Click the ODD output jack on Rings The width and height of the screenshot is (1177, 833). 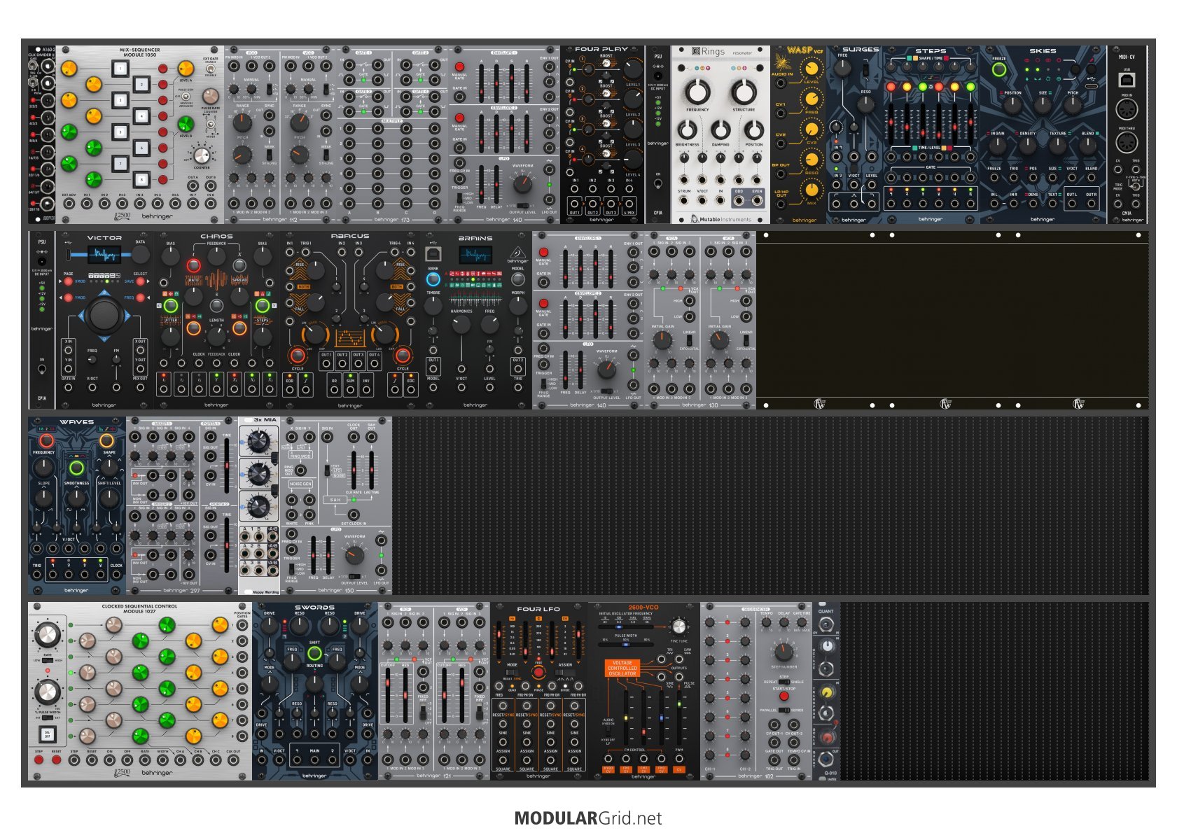click(739, 200)
